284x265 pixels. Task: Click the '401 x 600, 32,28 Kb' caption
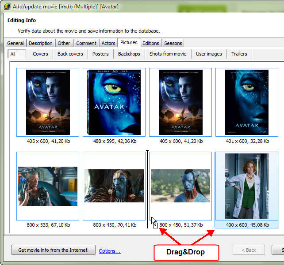(x=247, y=141)
